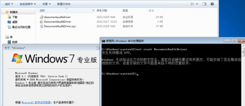Maximize the command prompt window
This screenshot has height=106, width=245.
point(234,41)
